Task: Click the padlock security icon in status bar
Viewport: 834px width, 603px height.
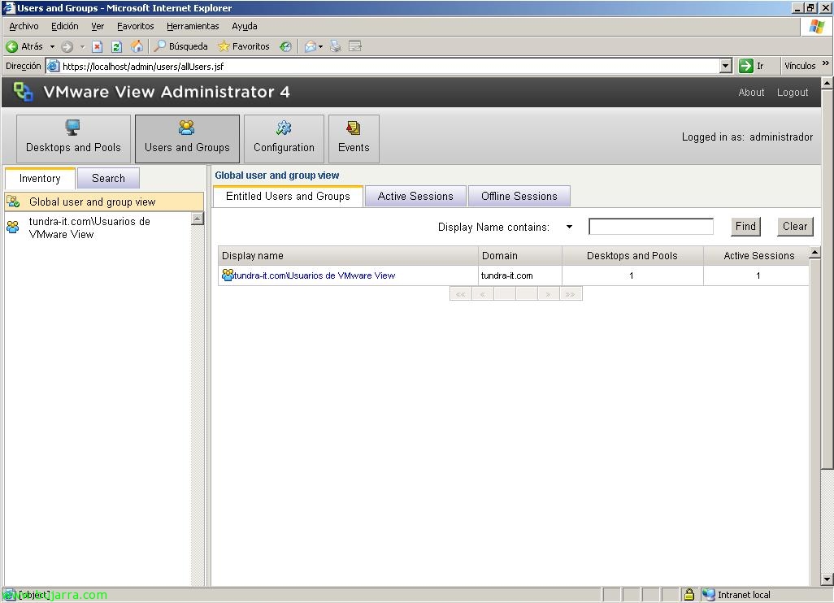Action: pos(688,595)
